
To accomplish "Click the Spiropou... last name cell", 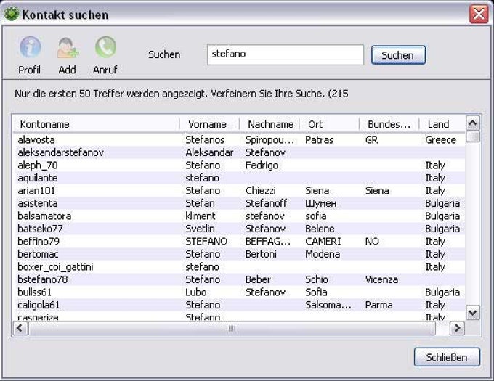I will (270, 140).
